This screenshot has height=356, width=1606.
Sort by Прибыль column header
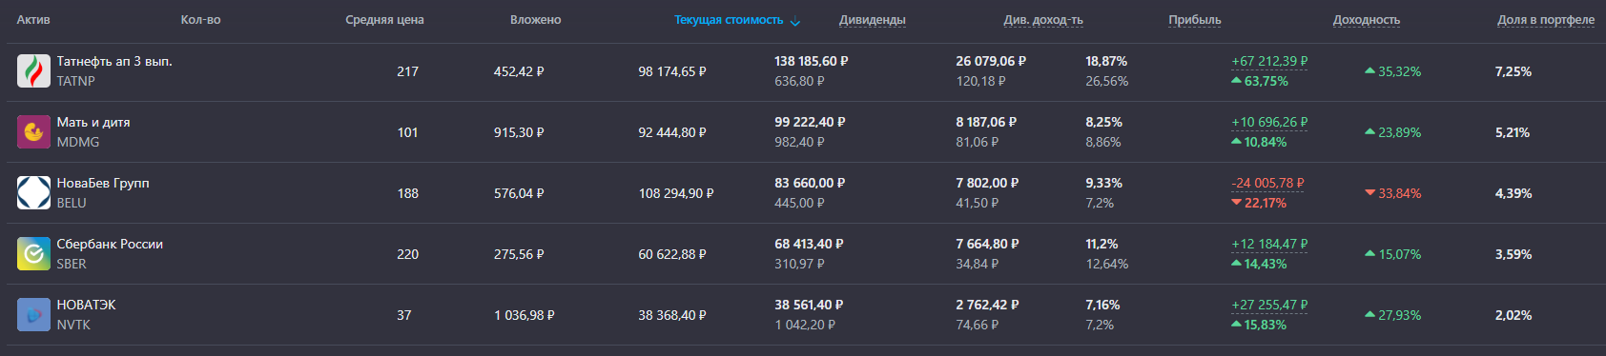pyautogui.click(x=1195, y=20)
